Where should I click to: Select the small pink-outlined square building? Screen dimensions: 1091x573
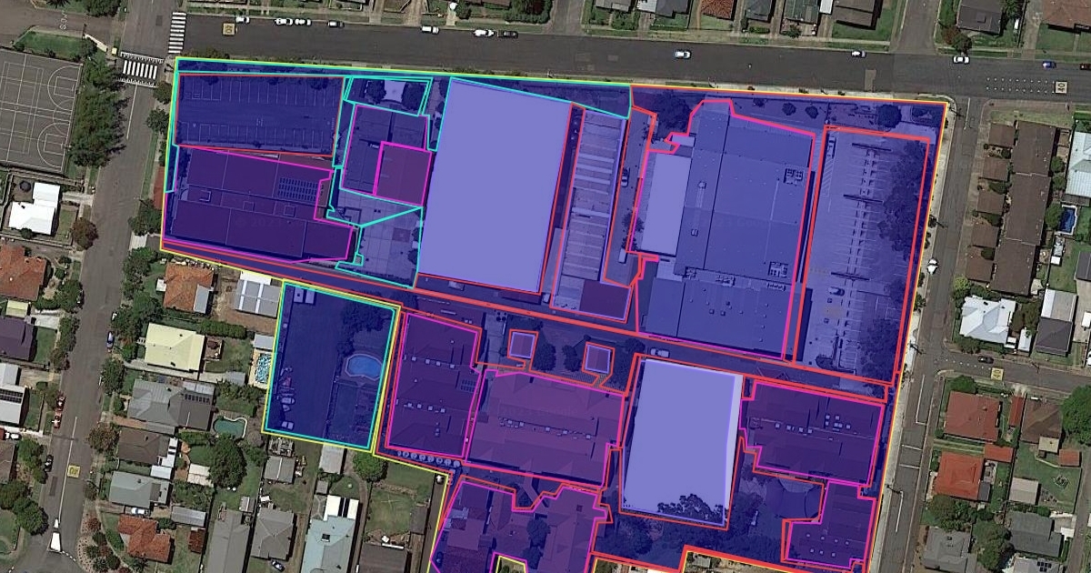(402, 173)
